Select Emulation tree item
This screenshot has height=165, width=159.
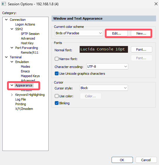pos(22,62)
